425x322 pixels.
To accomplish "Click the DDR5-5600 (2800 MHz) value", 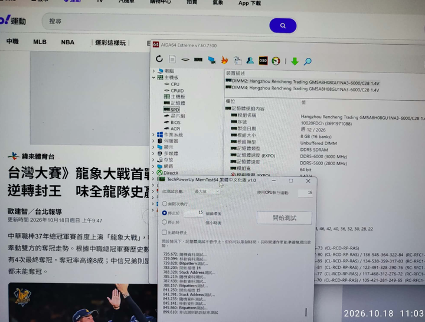I will pyautogui.click(x=323, y=163).
